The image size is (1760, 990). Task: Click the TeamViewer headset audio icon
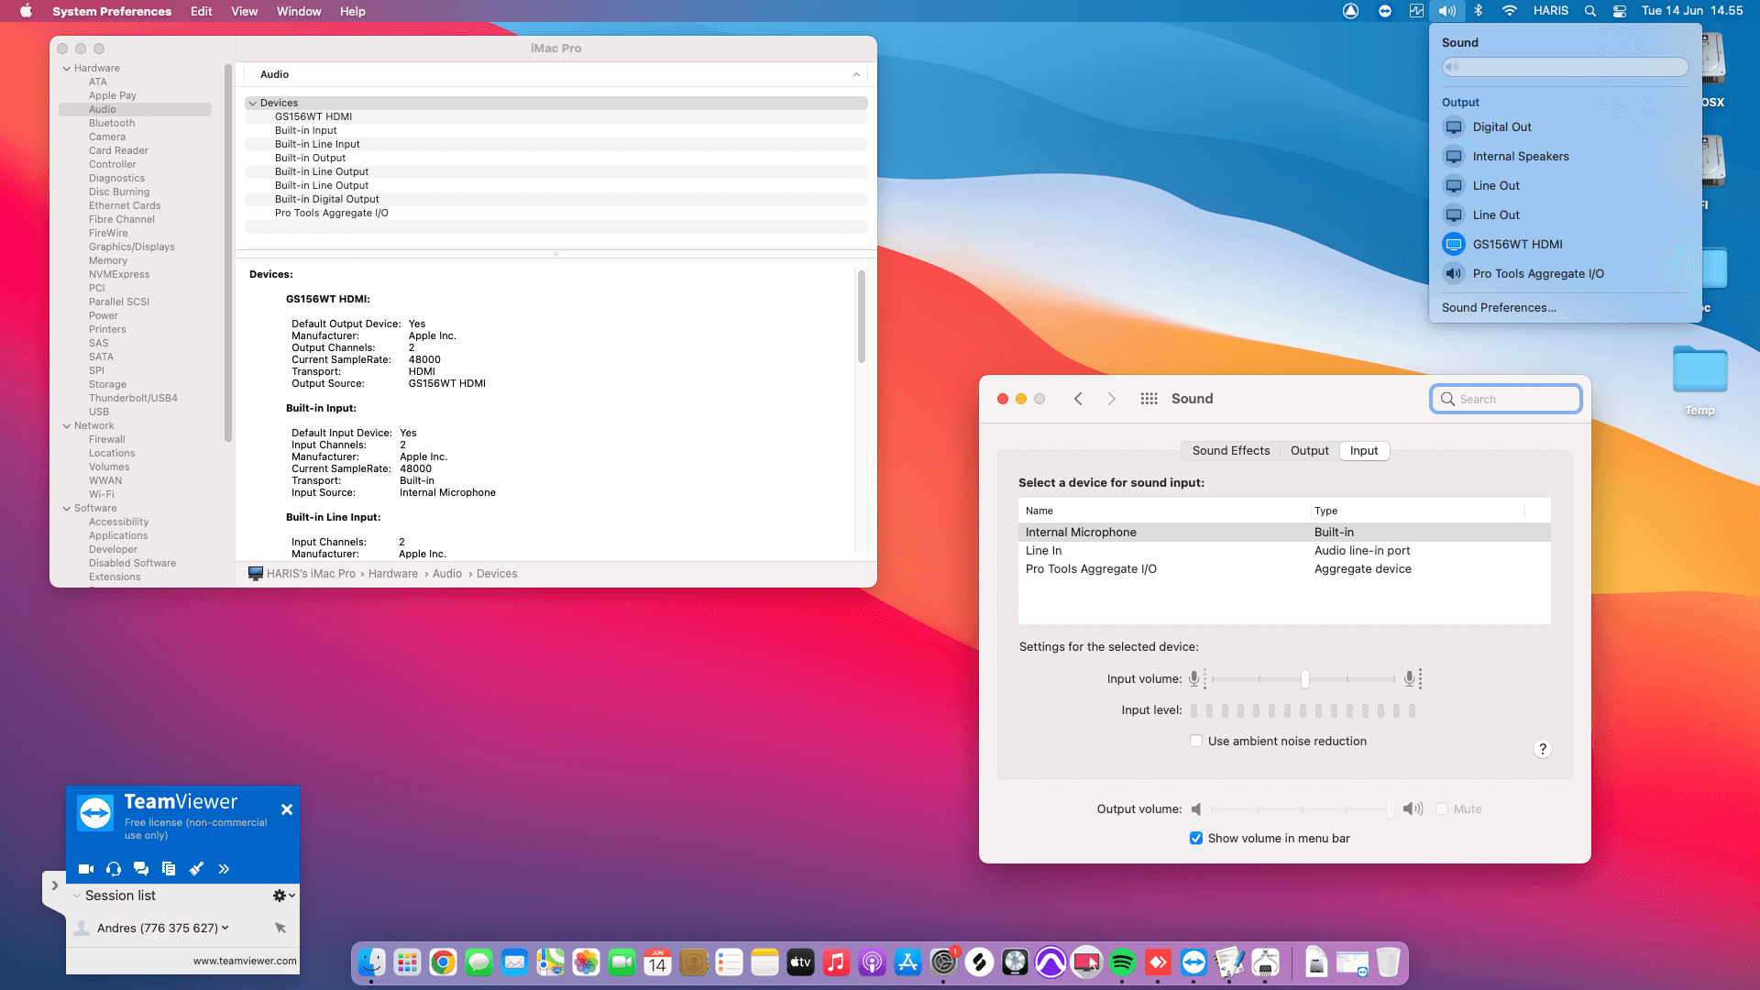tap(114, 868)
